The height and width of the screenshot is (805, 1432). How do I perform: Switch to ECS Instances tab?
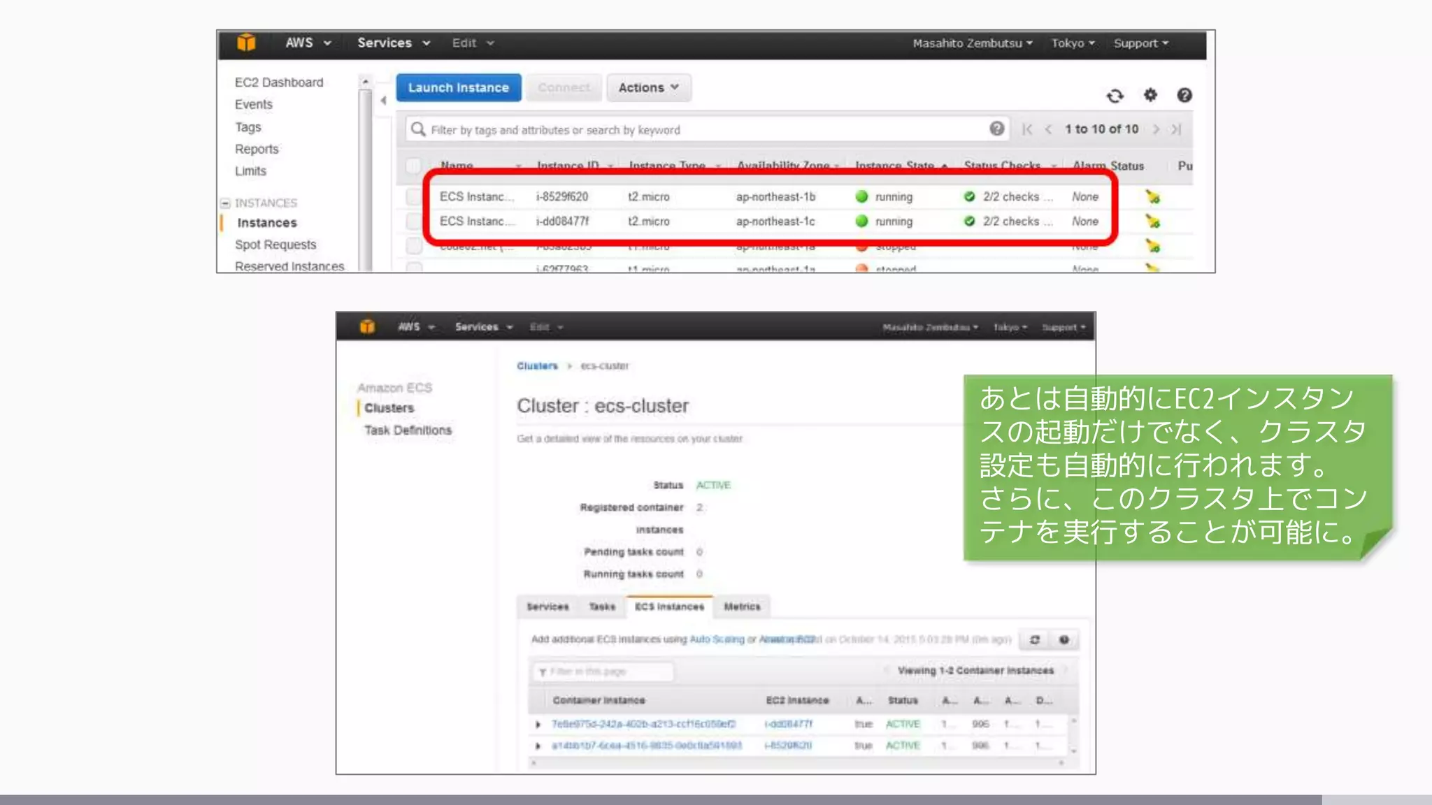[669, 607]
